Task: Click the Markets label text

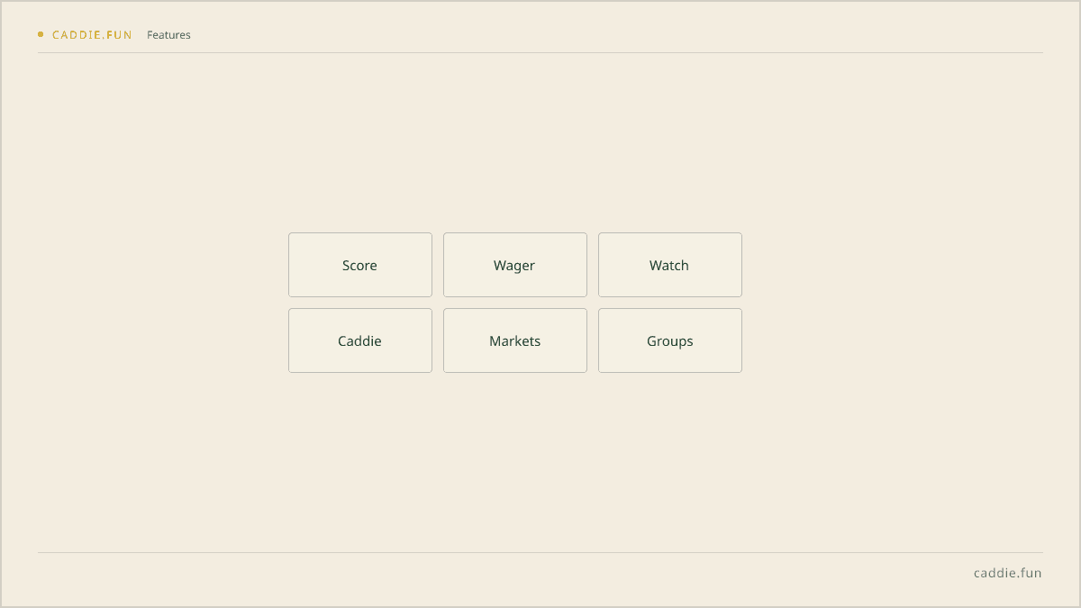Action: click(515, 341)
